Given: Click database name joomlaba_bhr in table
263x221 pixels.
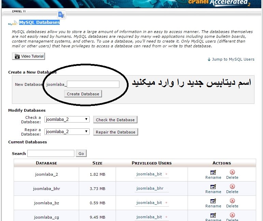Looking at the screenshot, I should point(46,189).
